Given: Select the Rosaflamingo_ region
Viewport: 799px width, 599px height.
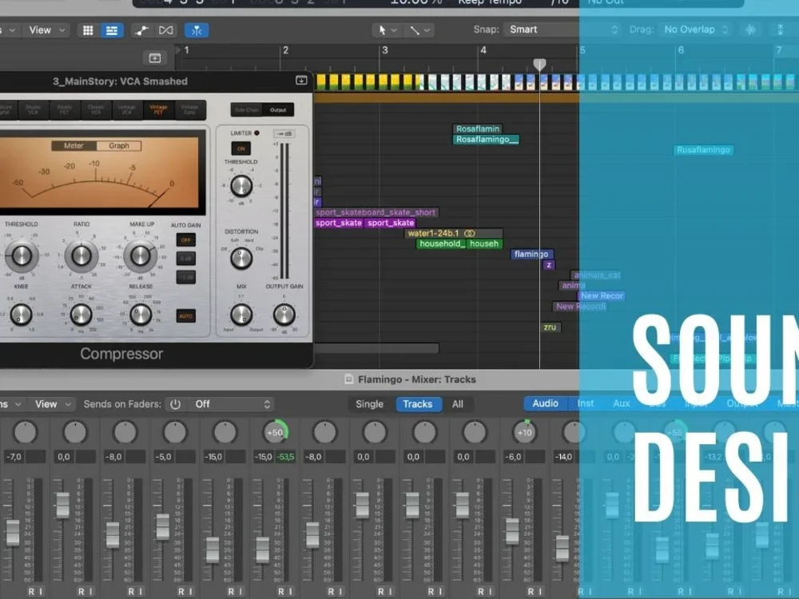Looking at the screenshot, I should click(x=487, y=140).
